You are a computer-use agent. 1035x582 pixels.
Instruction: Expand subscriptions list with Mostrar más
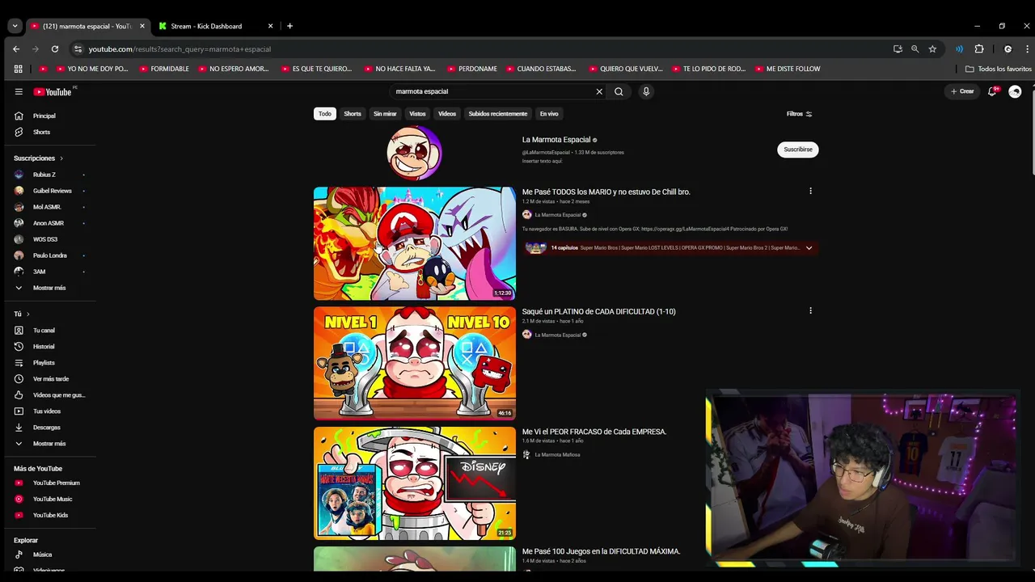[51, 288]
